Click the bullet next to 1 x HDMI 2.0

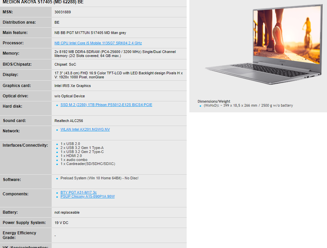57,156
